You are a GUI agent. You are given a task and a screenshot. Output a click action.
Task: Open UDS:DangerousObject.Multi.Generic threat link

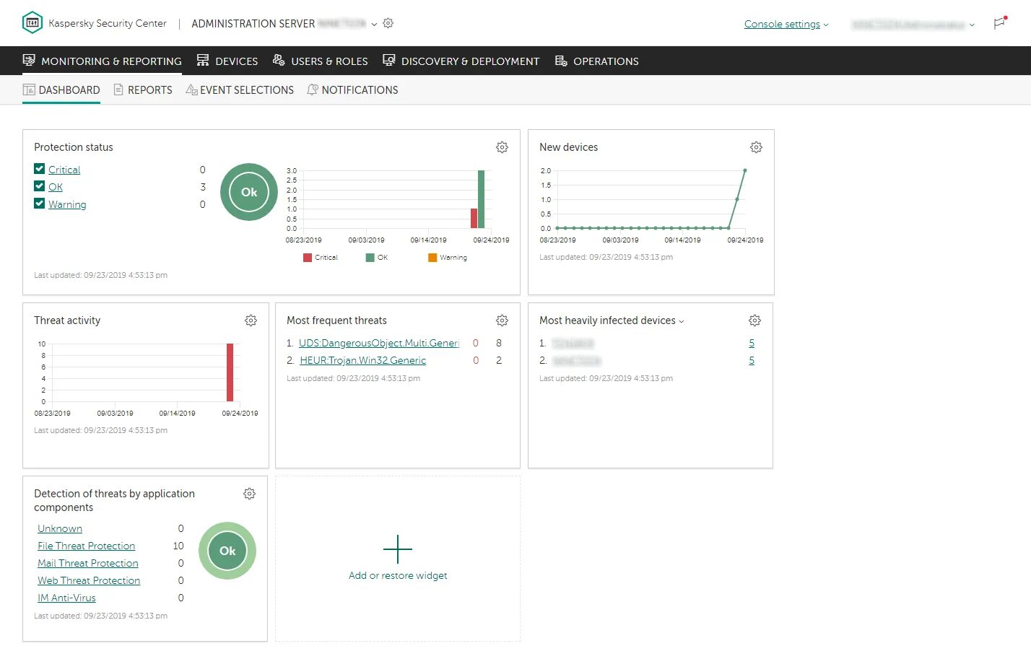[379, 343]
